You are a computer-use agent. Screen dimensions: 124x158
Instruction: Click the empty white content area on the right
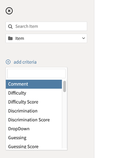pyautogui.click(x=109, y=79)
